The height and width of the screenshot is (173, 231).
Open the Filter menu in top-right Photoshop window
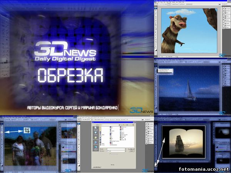coord(170,2)
